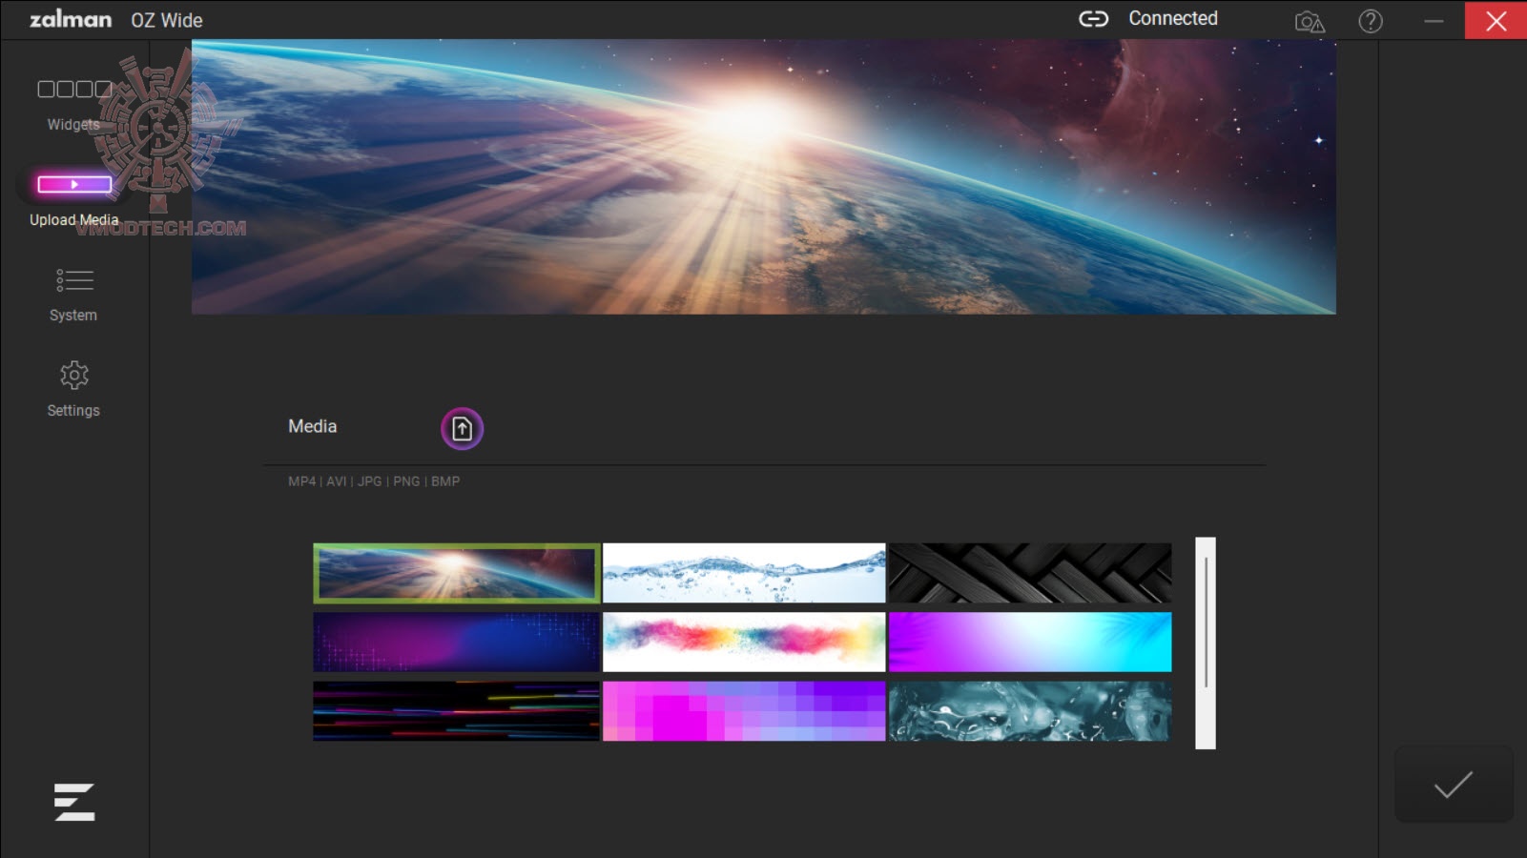Click the Media heading label

313,427
